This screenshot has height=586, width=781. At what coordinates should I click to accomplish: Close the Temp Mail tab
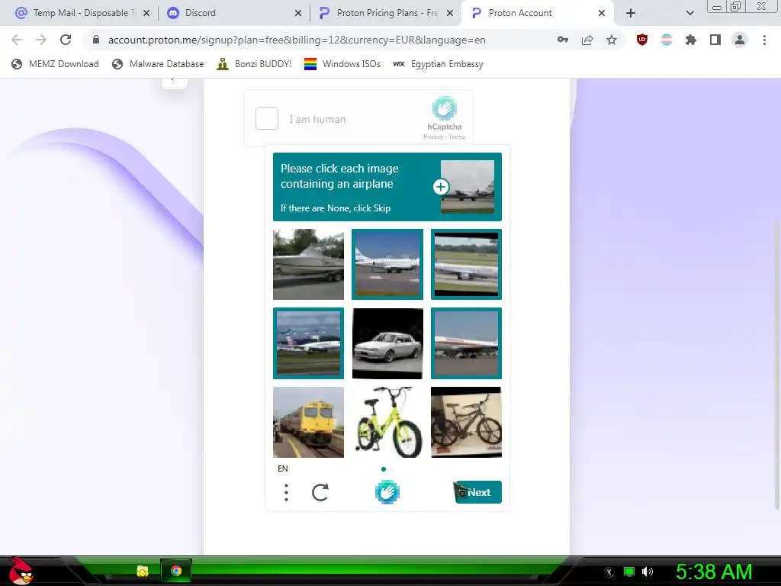tap(146, 14)
